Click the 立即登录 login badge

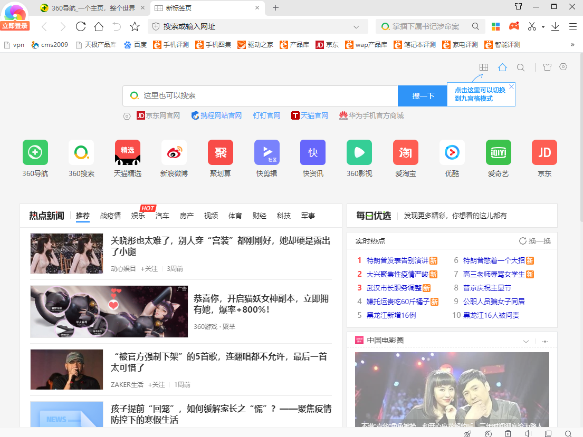pyautogui.click(x=15, y=26)
